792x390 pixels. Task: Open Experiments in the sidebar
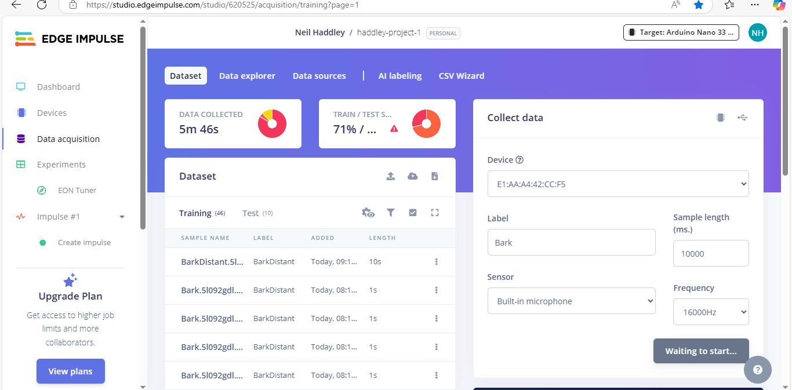coord(61,165)
